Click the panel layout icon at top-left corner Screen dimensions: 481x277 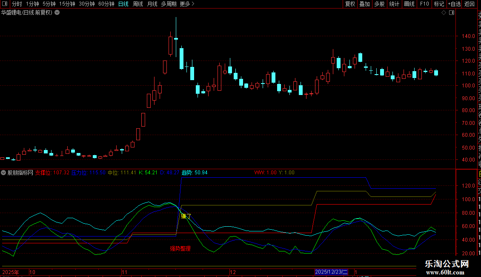click(5, 4)
